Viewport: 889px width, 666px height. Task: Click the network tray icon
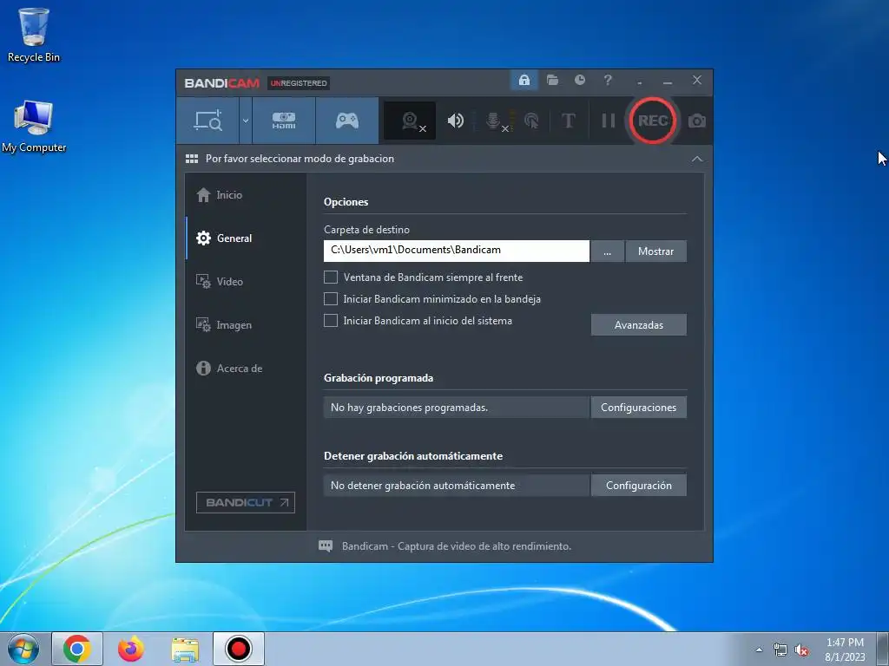point(780,650)
